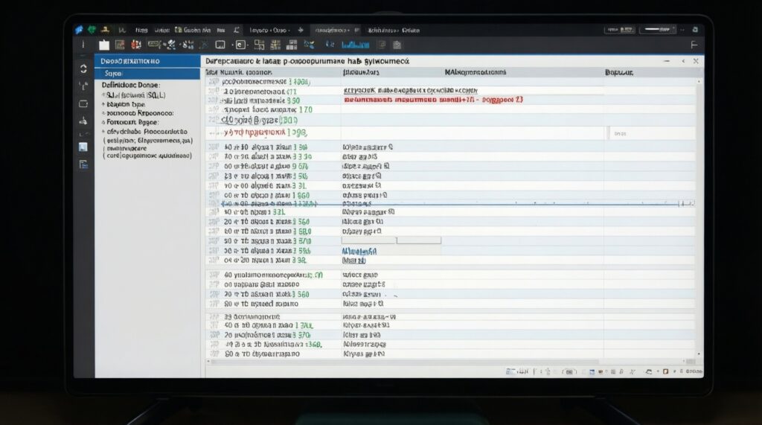This screenshot has height=425, width=762.
Task: Click the red icon in the toolbar
Action: pos(136,45)
